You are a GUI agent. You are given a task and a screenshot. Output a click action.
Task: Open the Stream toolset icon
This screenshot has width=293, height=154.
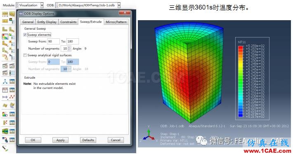coord(5,131)
